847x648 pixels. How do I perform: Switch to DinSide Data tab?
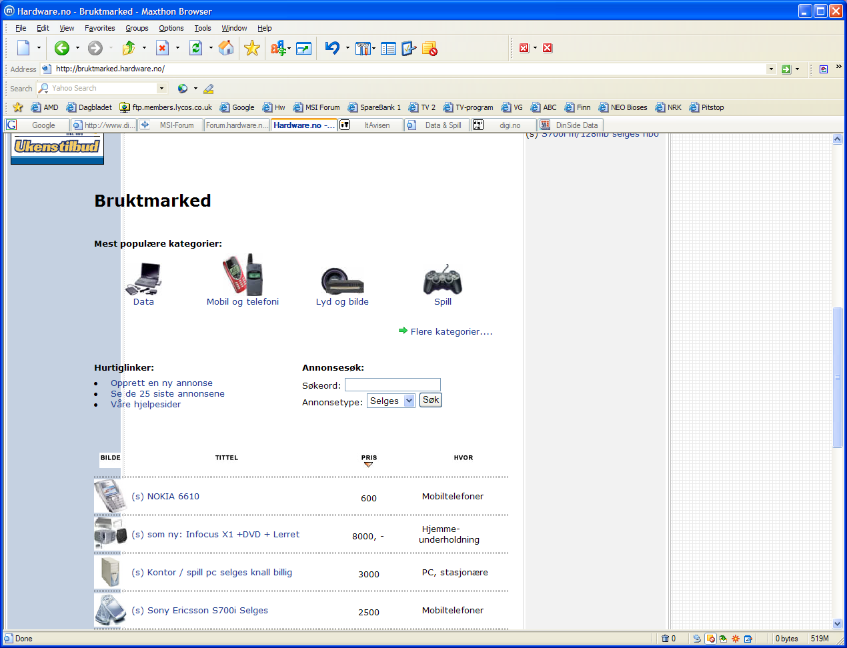(x=570, y=125)
